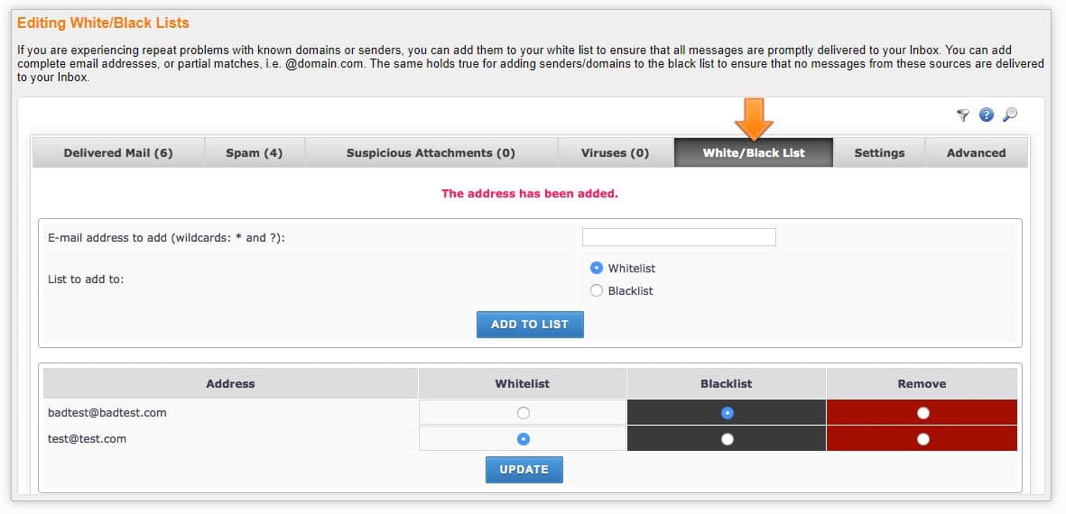Click the magnifying glass search icon
1066x514 pixels.
[x=1010, y=115]
